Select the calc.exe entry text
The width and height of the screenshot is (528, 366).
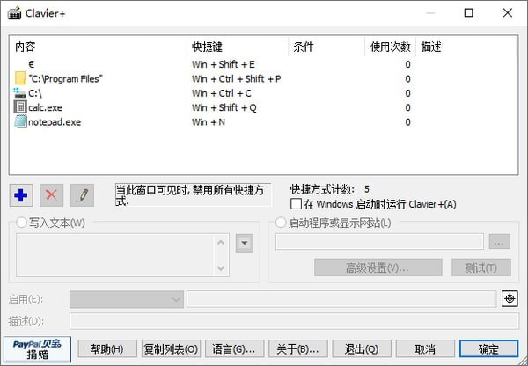[x=45, y=107]
